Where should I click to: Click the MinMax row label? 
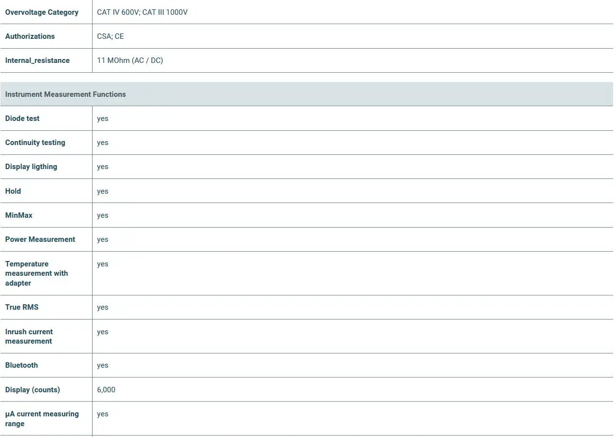(x=19, y=215)
